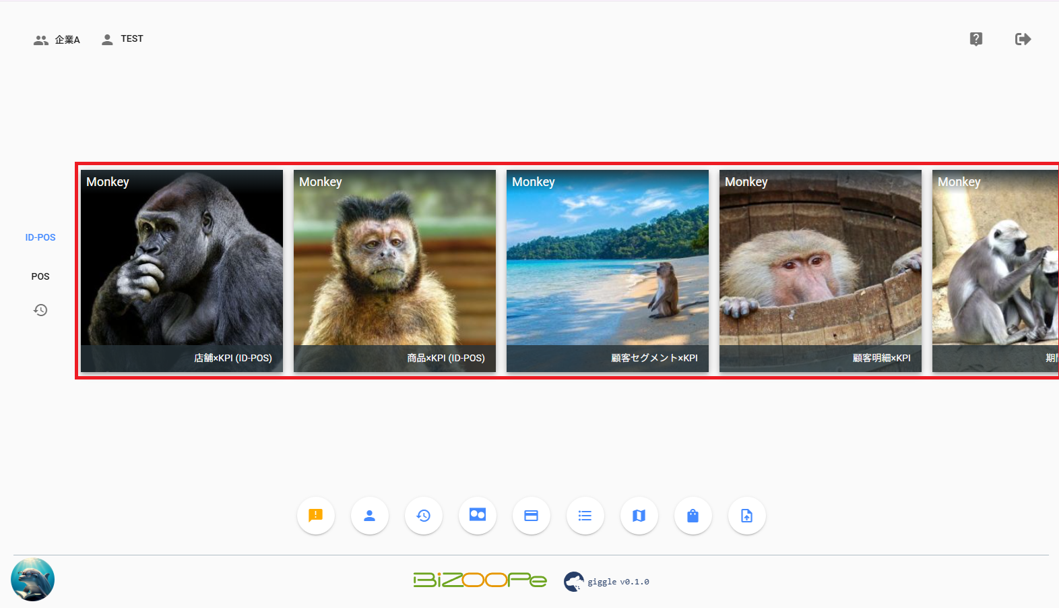Screen dimensions: 1059x608
Task: Open the 店舗×KPI (ID-POS) gorilla card
Action: pos(182,270)
